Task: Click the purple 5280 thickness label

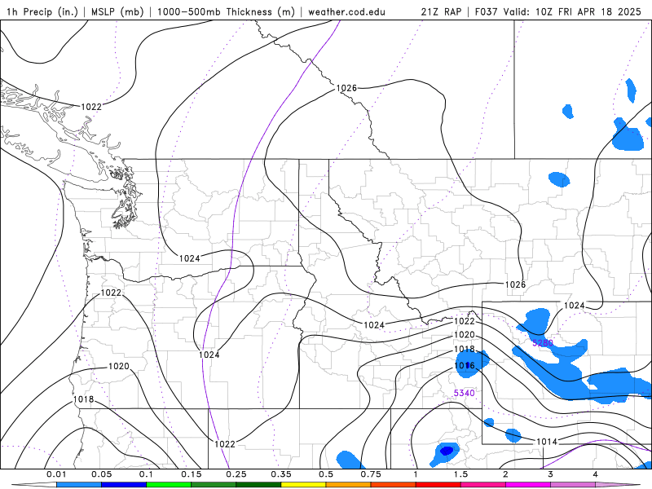Action: point(543,342)
